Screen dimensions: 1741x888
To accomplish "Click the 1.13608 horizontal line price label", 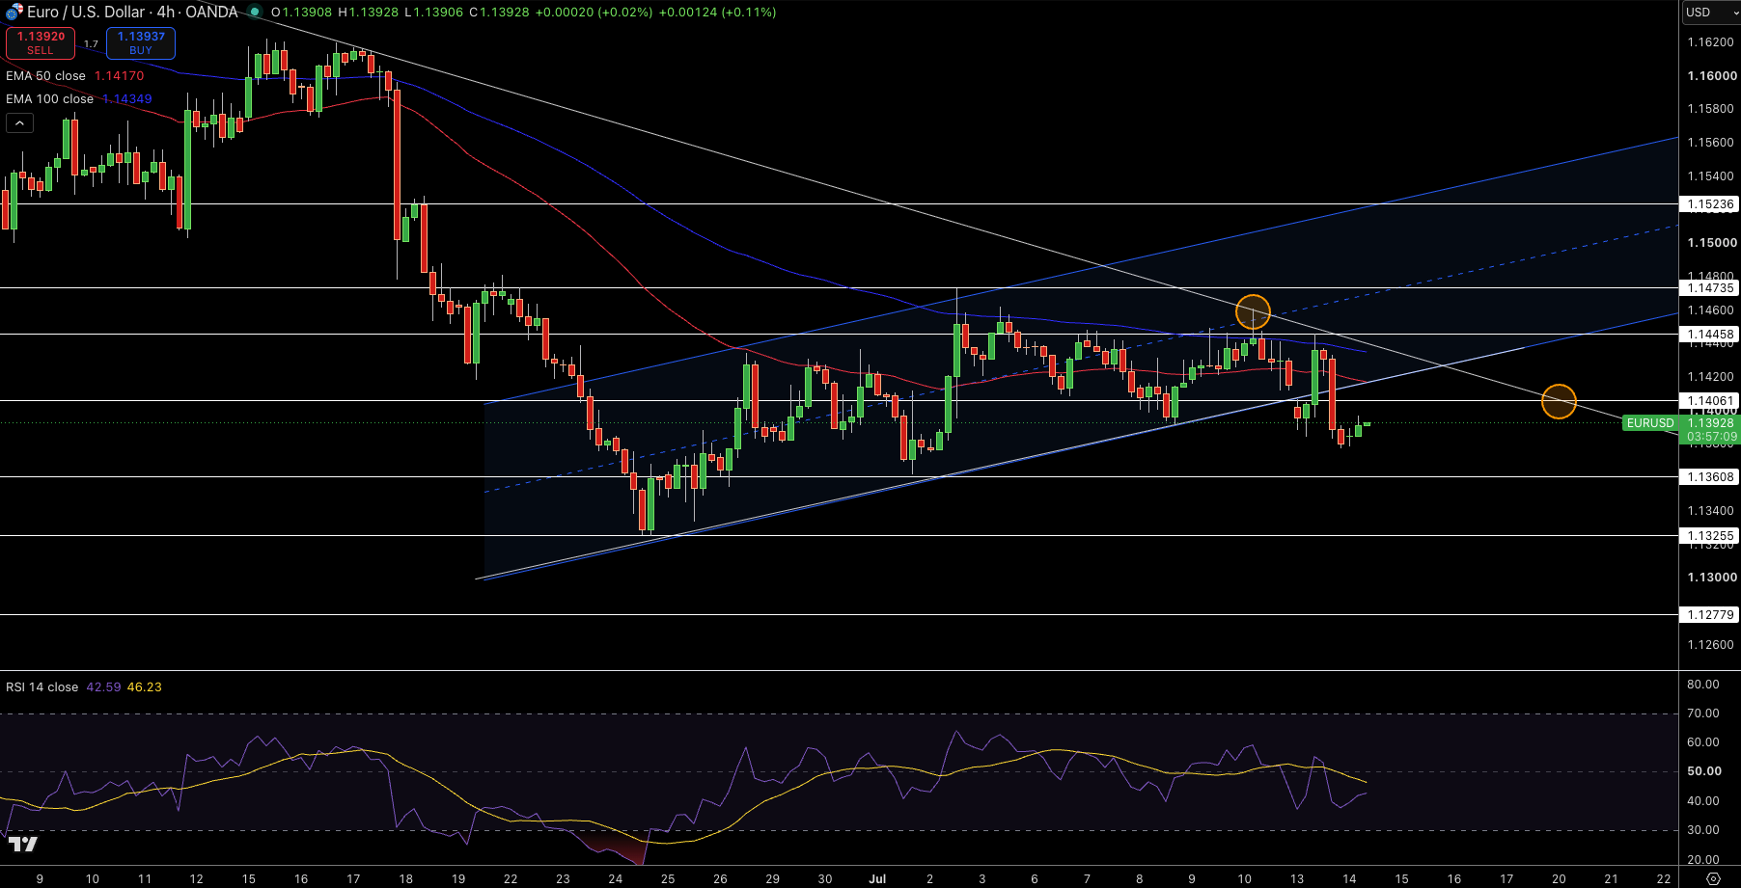I will 1710,477.
